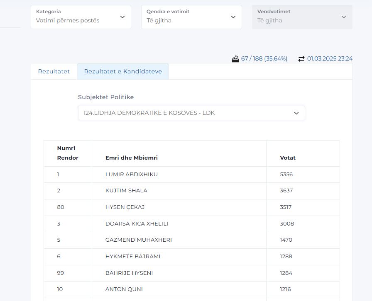This screenshot has width=372, height=301.
Task: Open the Kategoria dropdown
Action: [x=81, y=17]
